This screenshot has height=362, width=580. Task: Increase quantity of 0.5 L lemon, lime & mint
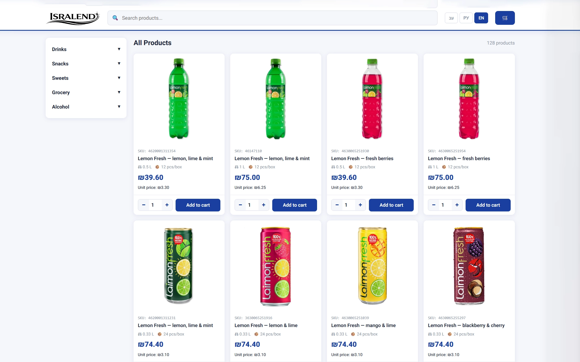click(x=167, y=205)
